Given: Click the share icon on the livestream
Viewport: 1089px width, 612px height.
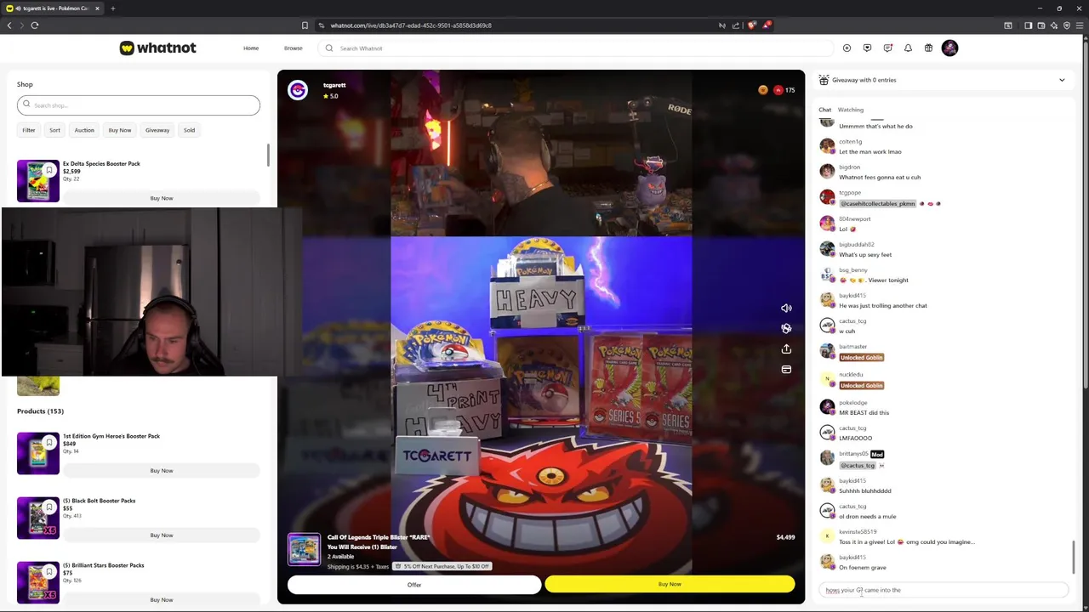Looking at the screenshot, I should 786,349.
